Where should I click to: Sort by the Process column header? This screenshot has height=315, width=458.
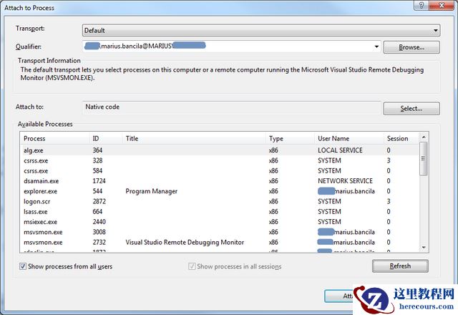coord(55,138)
